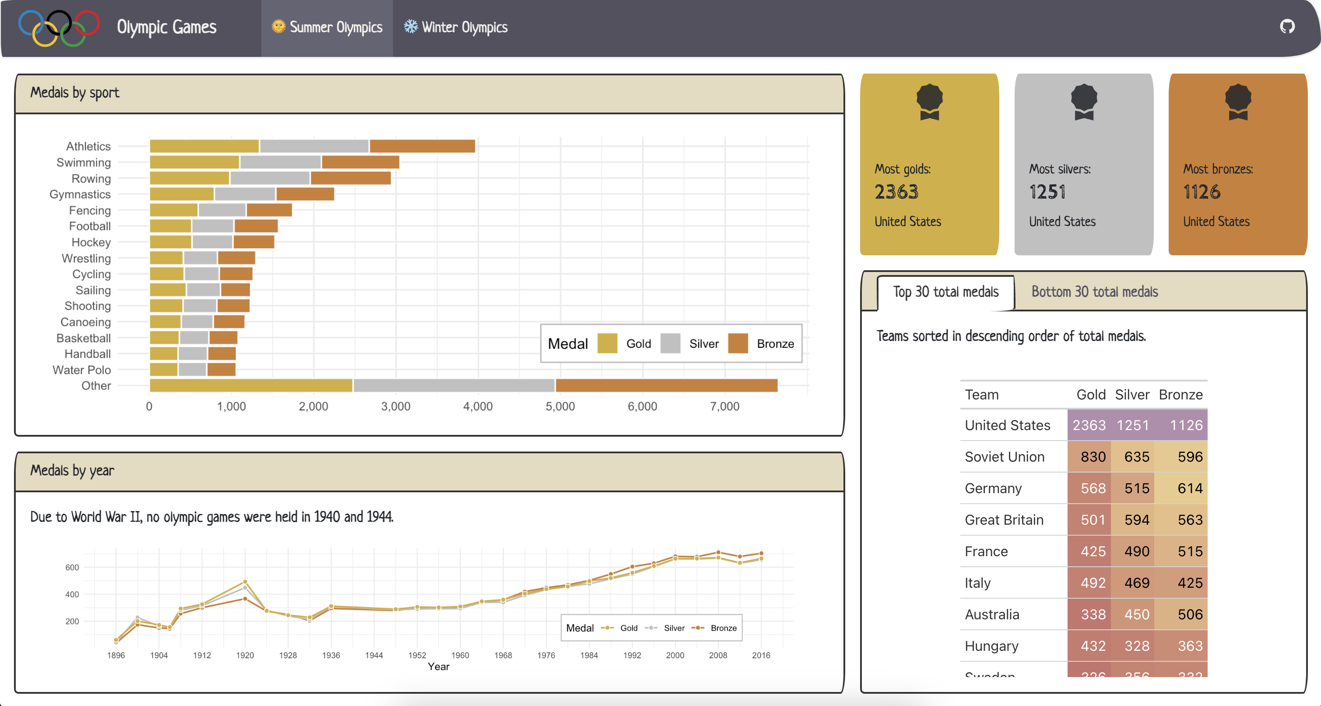Click the Athletics gold bar segment

(x=204, y=146)
